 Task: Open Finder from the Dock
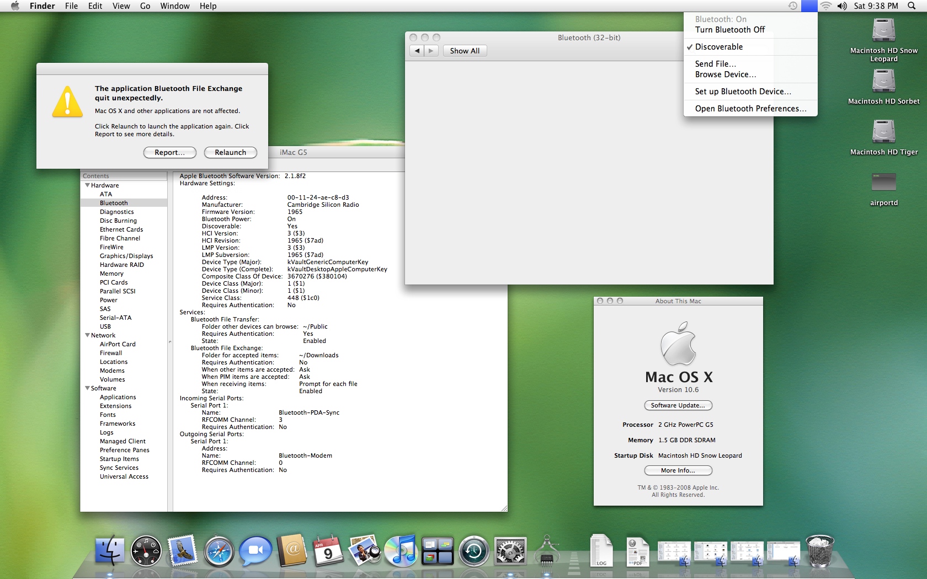(x=110, y=551)
